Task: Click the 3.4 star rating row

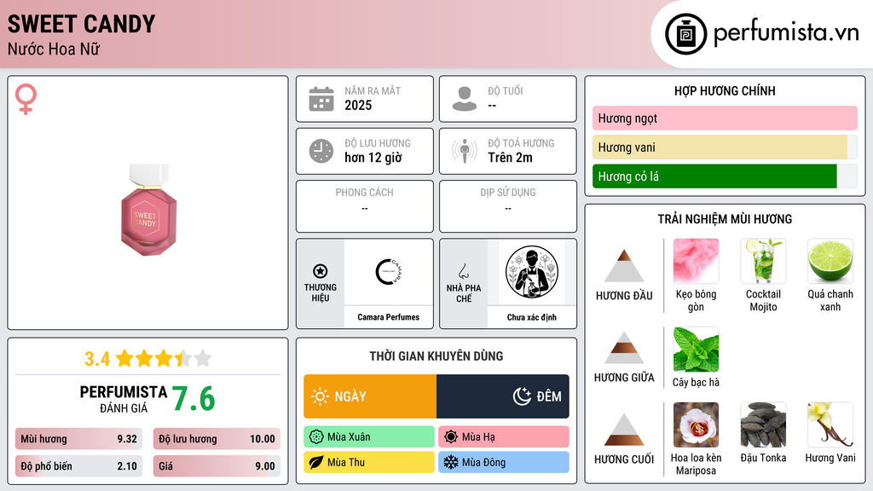Action: (148, 359)
